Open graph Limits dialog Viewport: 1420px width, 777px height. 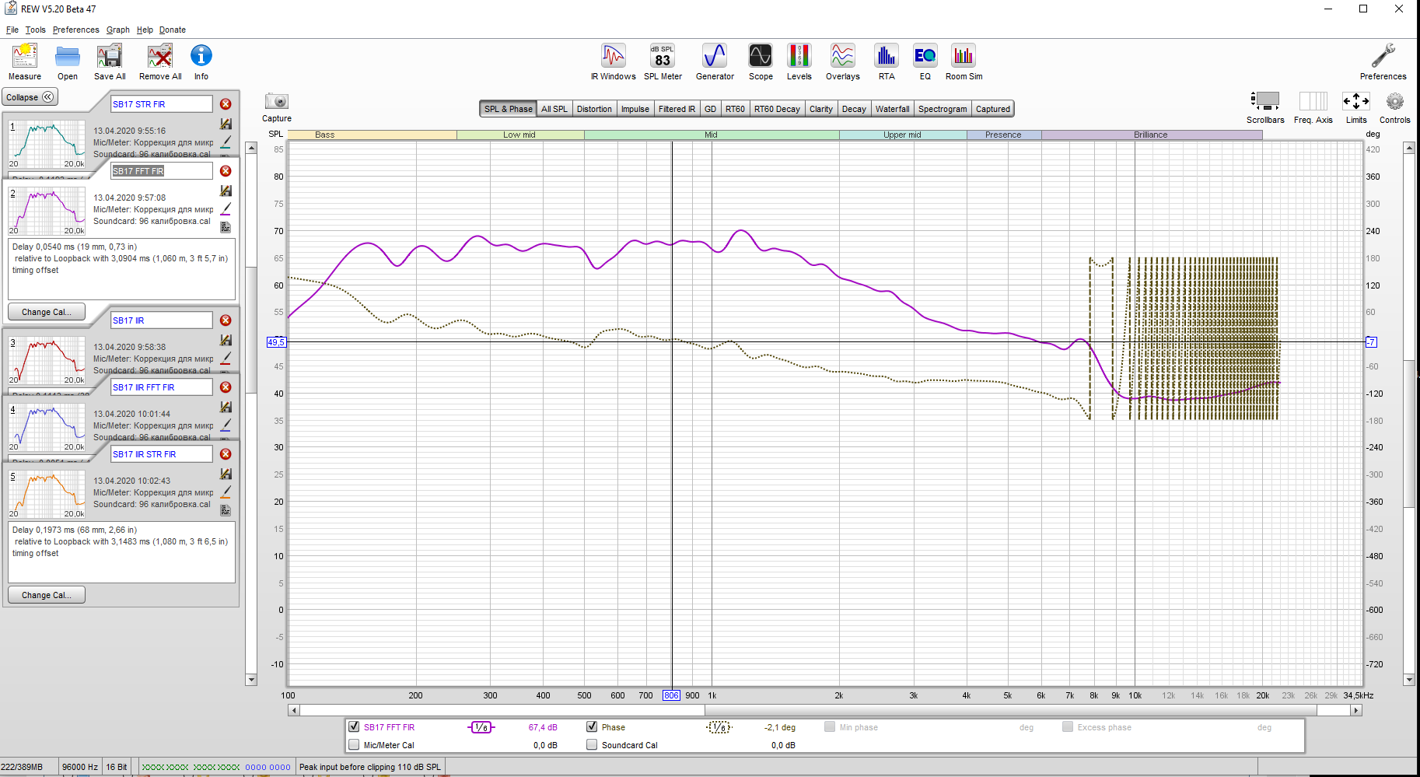pyautogui.click(x=1356, y=107)
